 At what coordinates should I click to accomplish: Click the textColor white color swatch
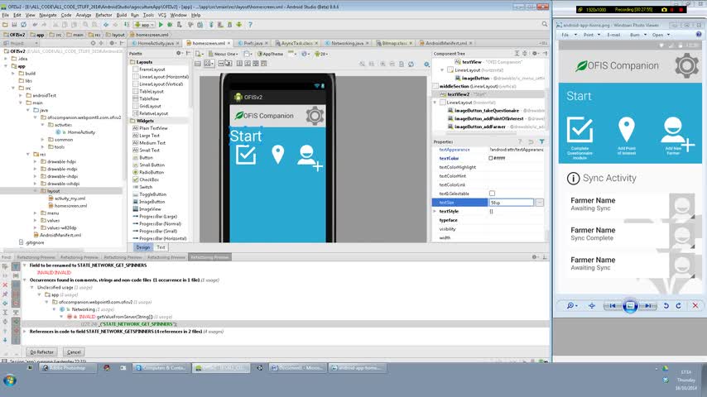click(491, 158)
